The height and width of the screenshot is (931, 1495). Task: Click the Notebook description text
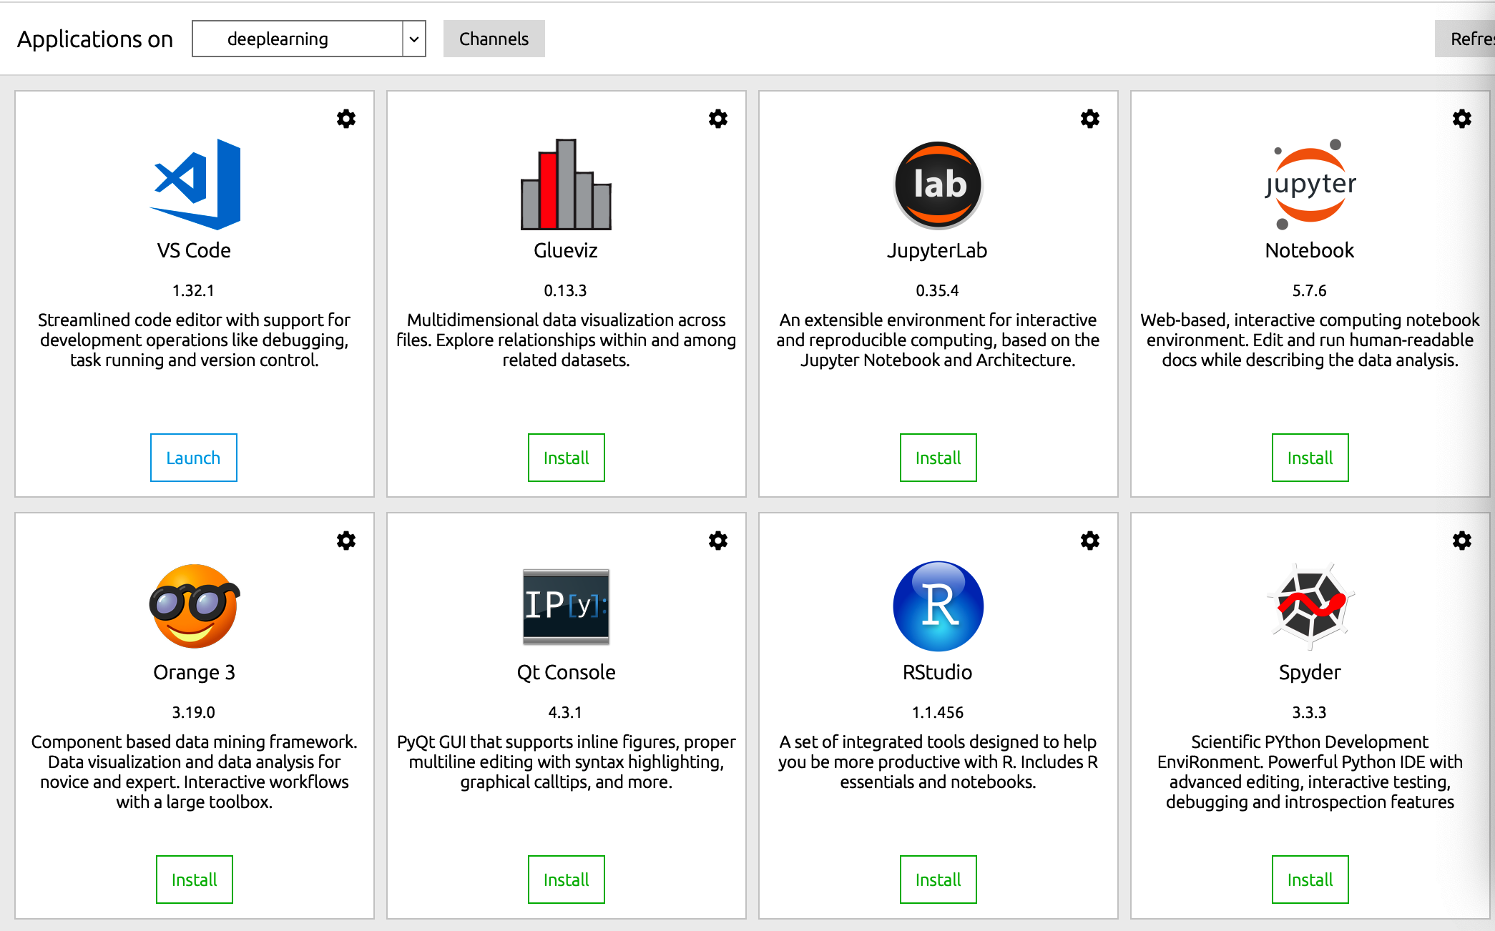(x=1310, y=340)
